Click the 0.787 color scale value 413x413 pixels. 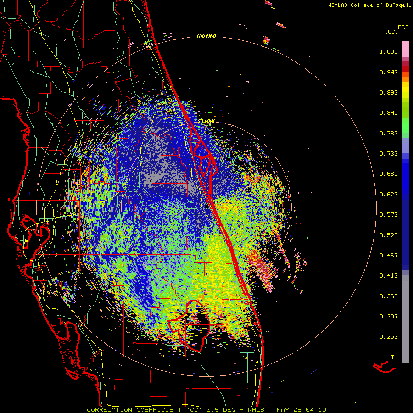389,133
